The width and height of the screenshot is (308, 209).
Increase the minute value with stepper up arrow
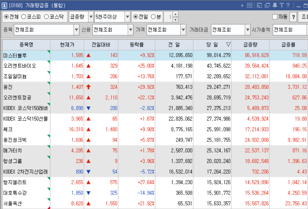pos(175,14)
